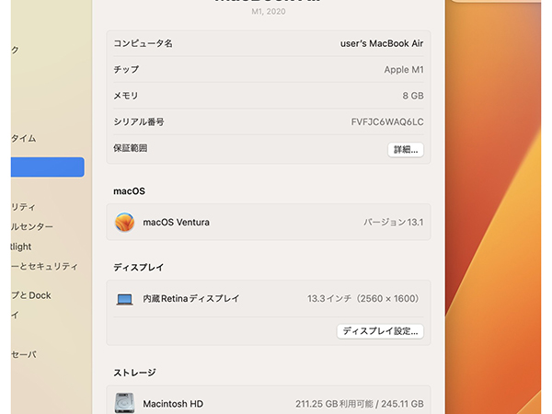Viewport: 552px width, 414px height.
Task: Open ディスプレイ設定... display settings button
Action: click(380, 331)
